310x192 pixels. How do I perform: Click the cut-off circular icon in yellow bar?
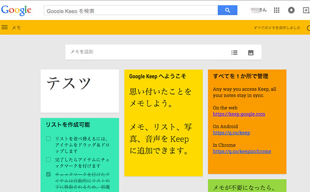[309, 28]
